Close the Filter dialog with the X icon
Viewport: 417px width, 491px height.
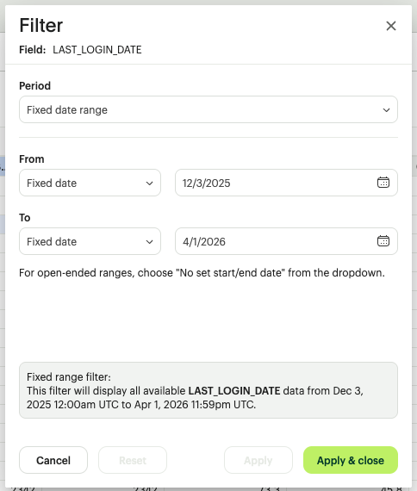[x=390, y=26]
